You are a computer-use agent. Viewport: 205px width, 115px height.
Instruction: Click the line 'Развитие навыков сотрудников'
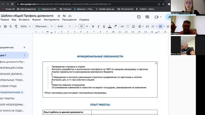[68, 85]
